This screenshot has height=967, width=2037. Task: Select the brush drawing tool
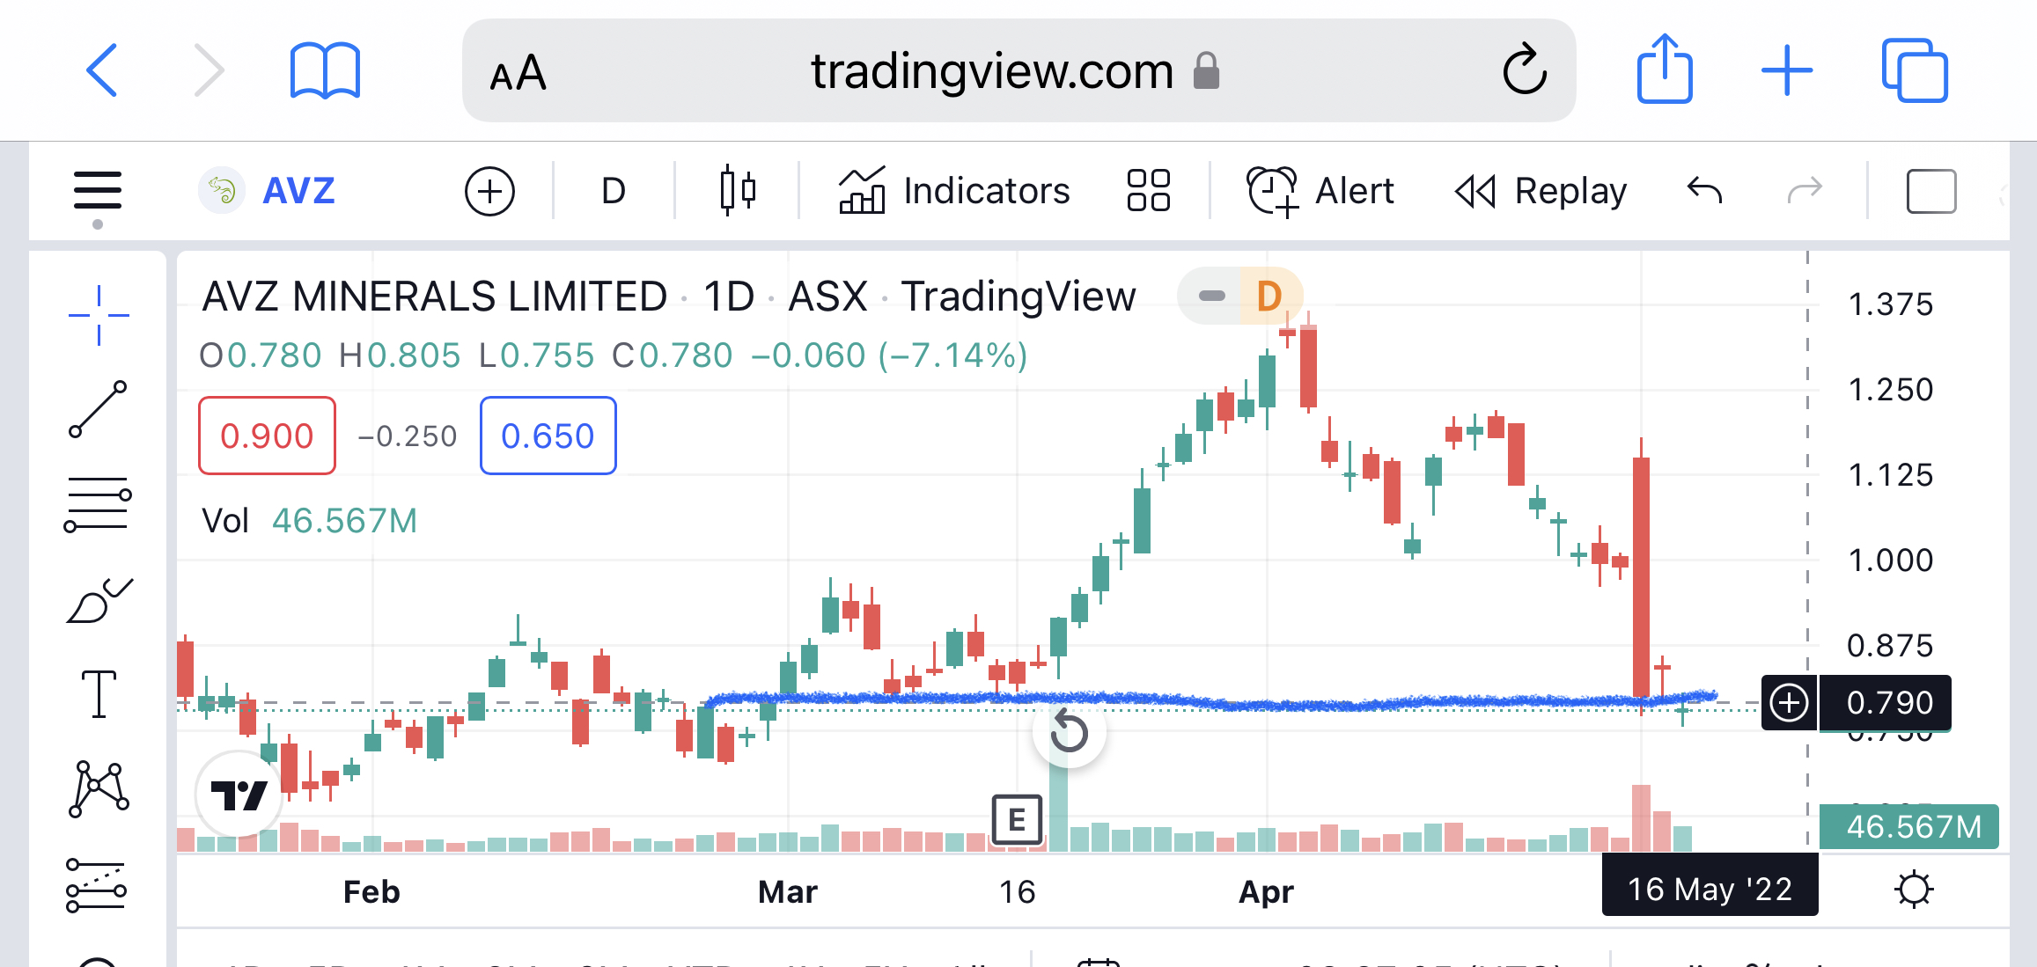pyautogui.click(x=99, y=601)
